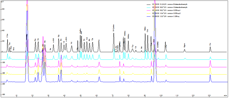Click the black trace H-Cystine peak apex
229x98 pixels.
[114, 33]
